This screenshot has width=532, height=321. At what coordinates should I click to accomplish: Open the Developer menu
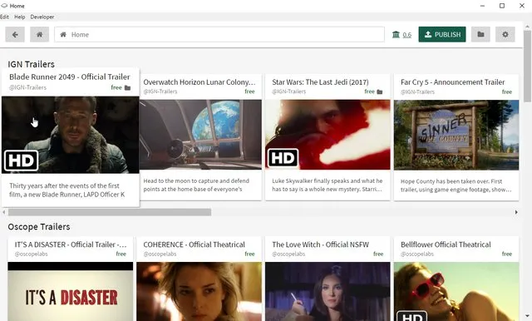[42, 17]
